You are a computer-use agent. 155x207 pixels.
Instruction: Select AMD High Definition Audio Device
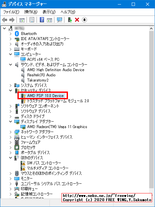[56, 70]
